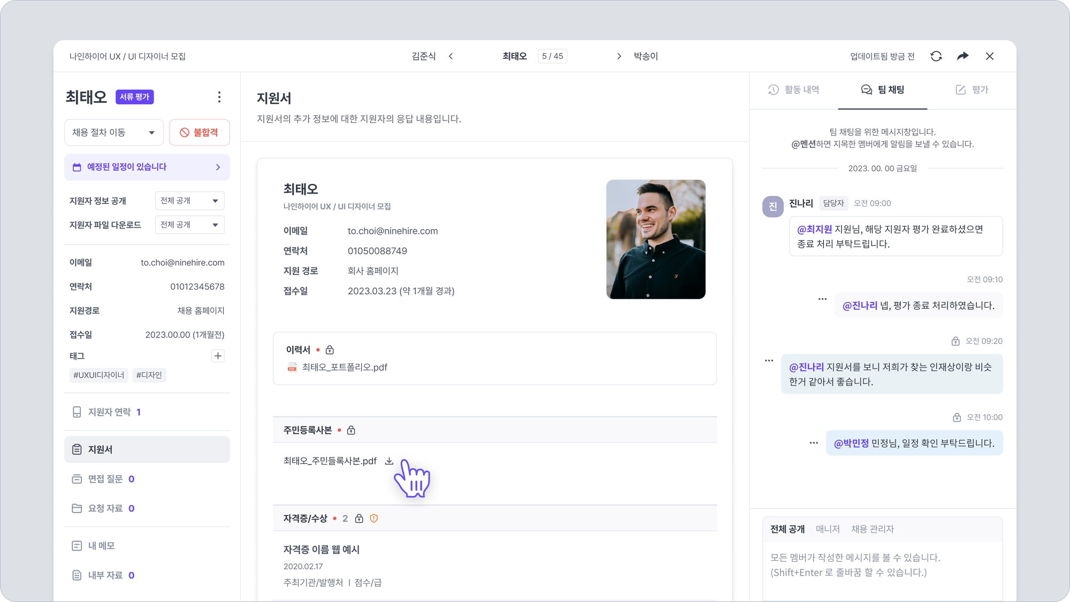Download 최태오_주민등록사본.pdf file
Screen dimensions: 1070x602
(x=389, y=461)
